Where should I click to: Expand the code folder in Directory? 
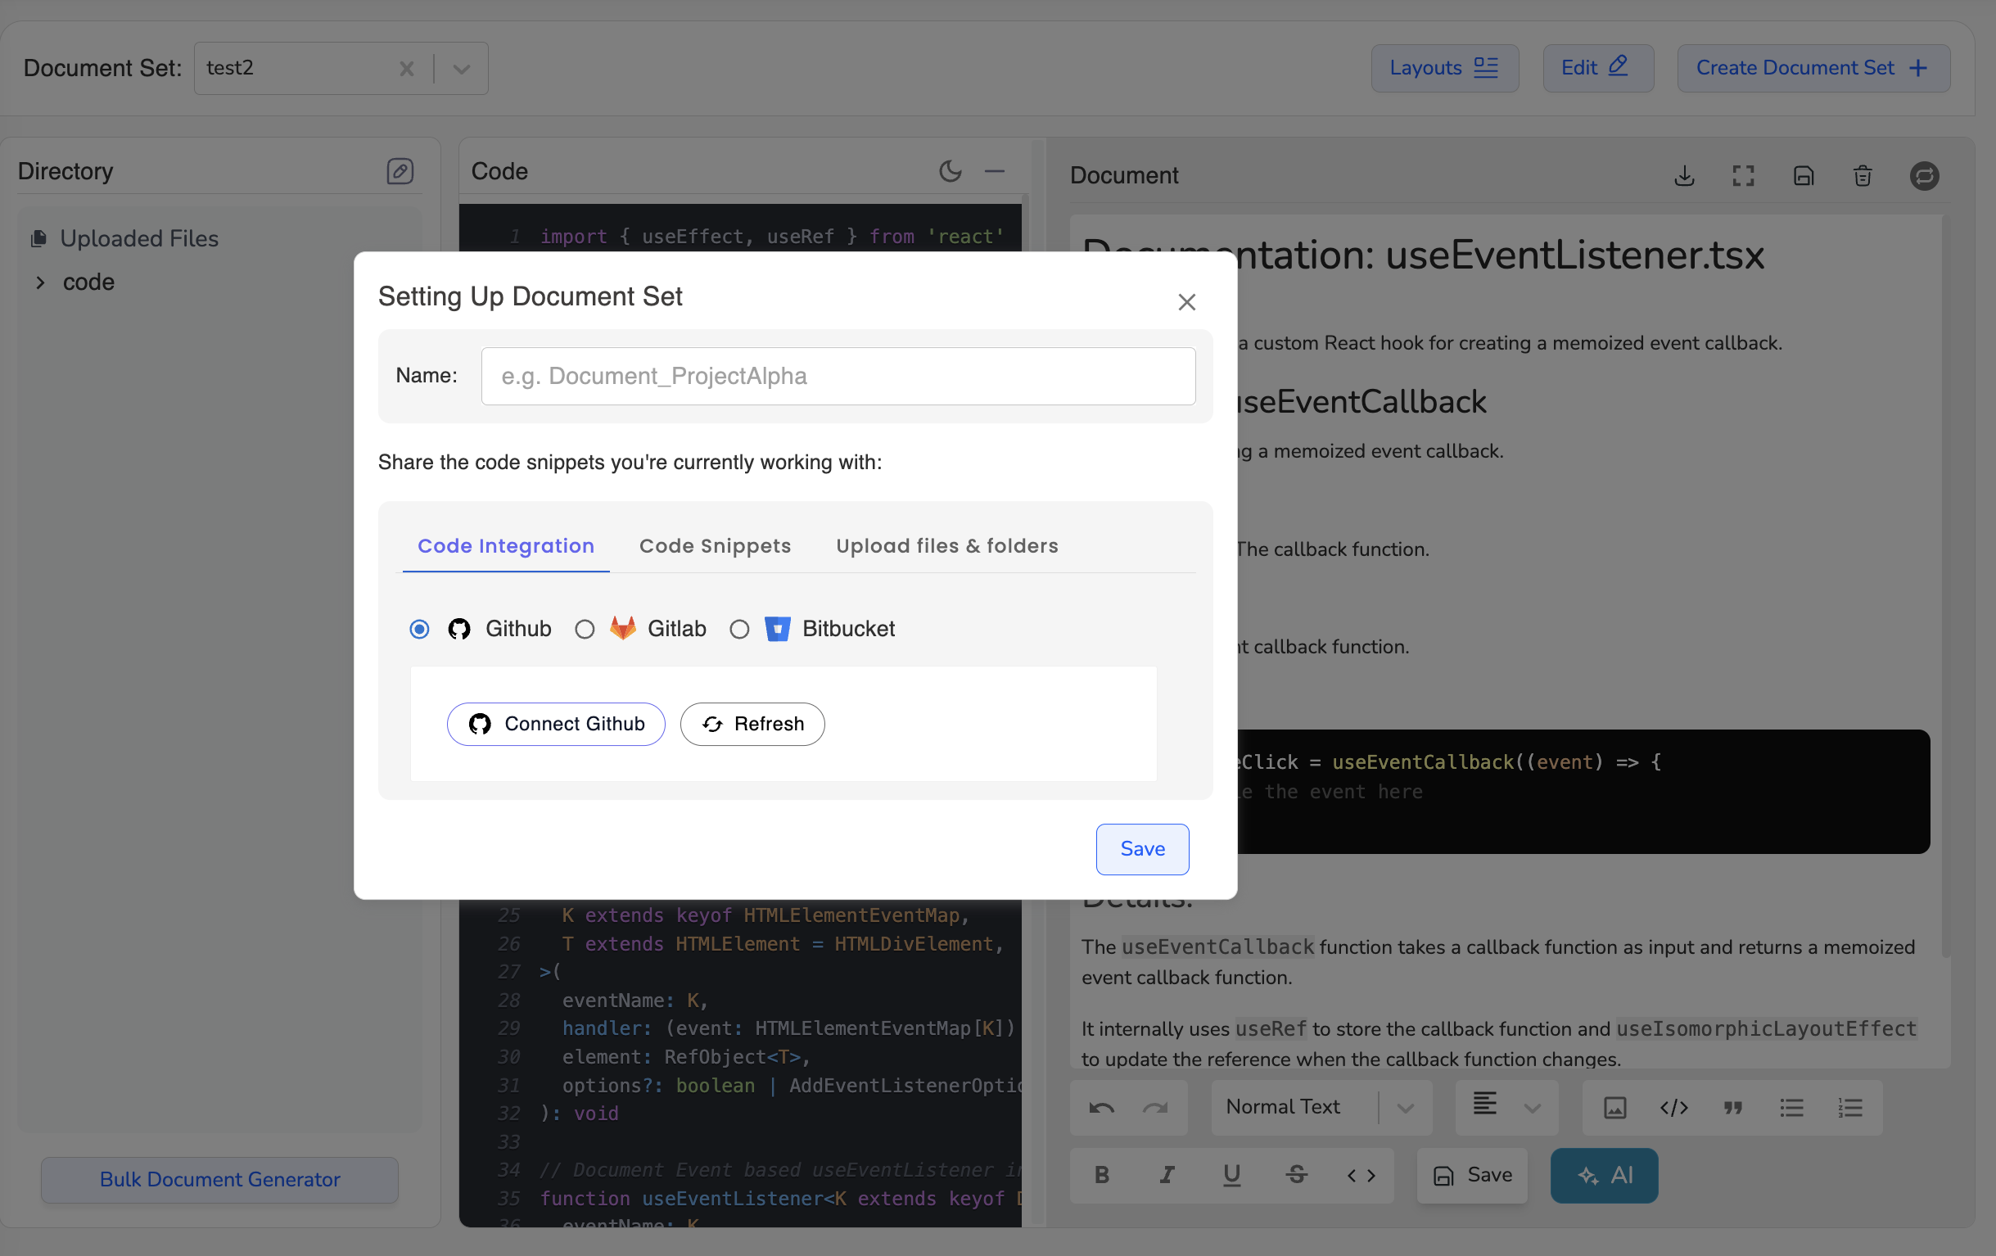click(x=40, y=282)
